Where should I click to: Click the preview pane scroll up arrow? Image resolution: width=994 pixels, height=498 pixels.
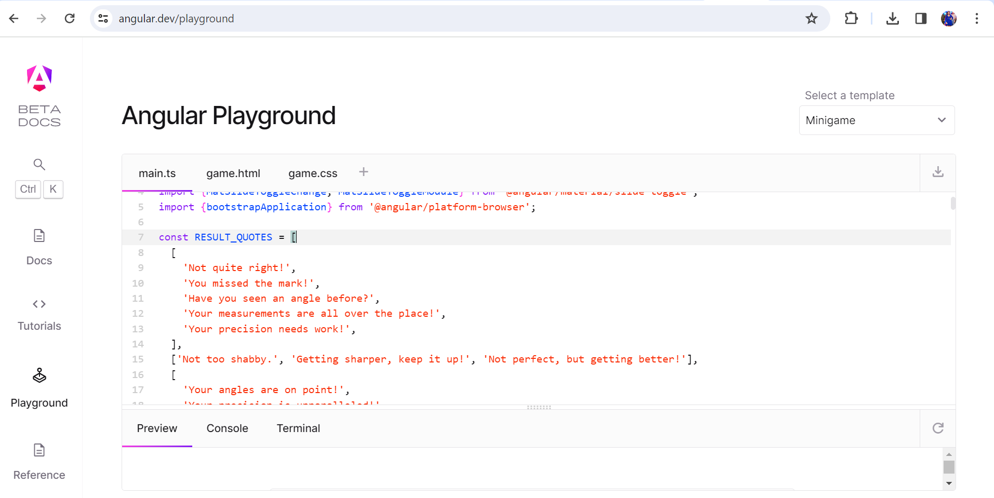(x=949, y=454)
